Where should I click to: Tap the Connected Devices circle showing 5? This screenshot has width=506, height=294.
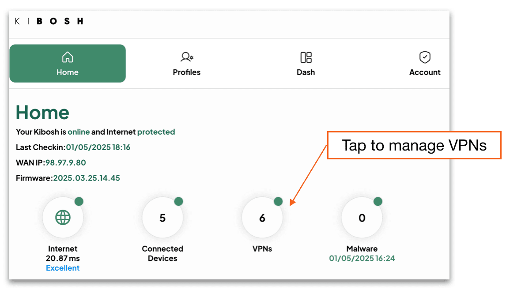click(x=162, y=218)
